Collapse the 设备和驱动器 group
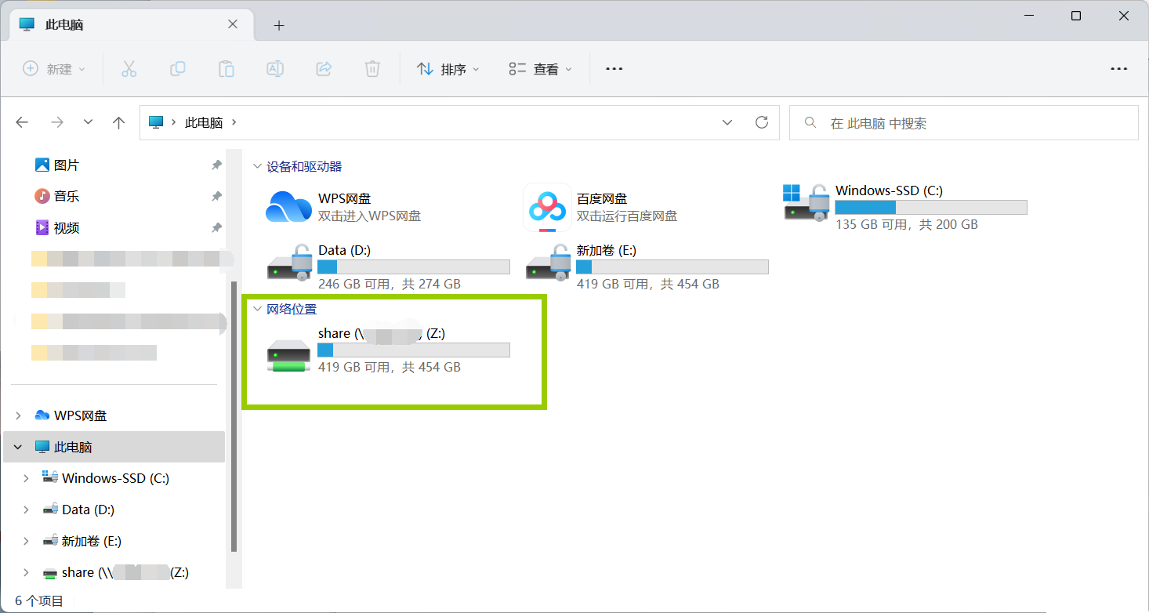The width and height of the screenshot is (1149, 613). tap(256, 166)
